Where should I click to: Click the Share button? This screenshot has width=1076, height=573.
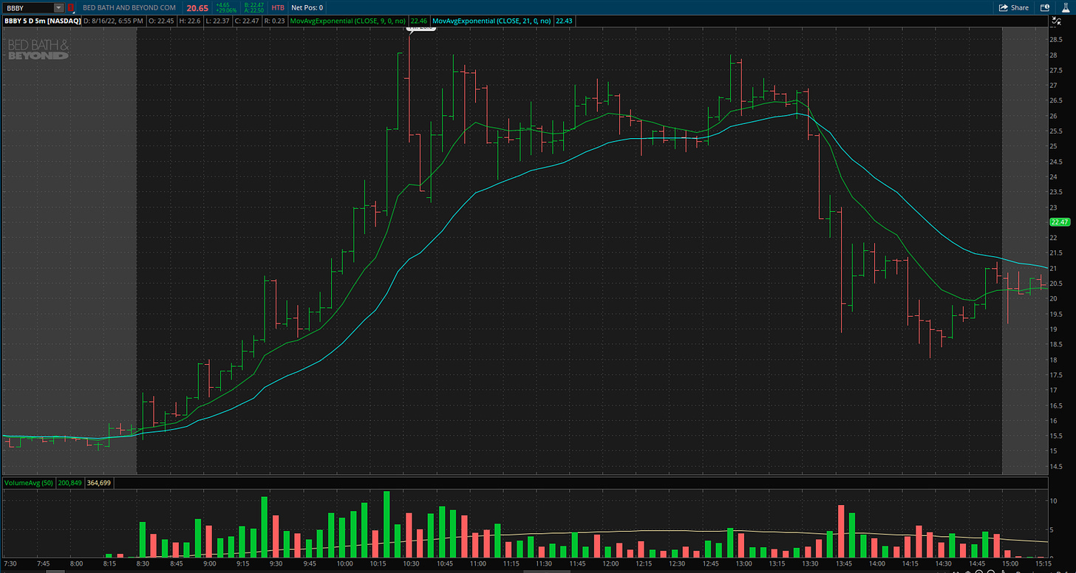[x=1014, y=7]
